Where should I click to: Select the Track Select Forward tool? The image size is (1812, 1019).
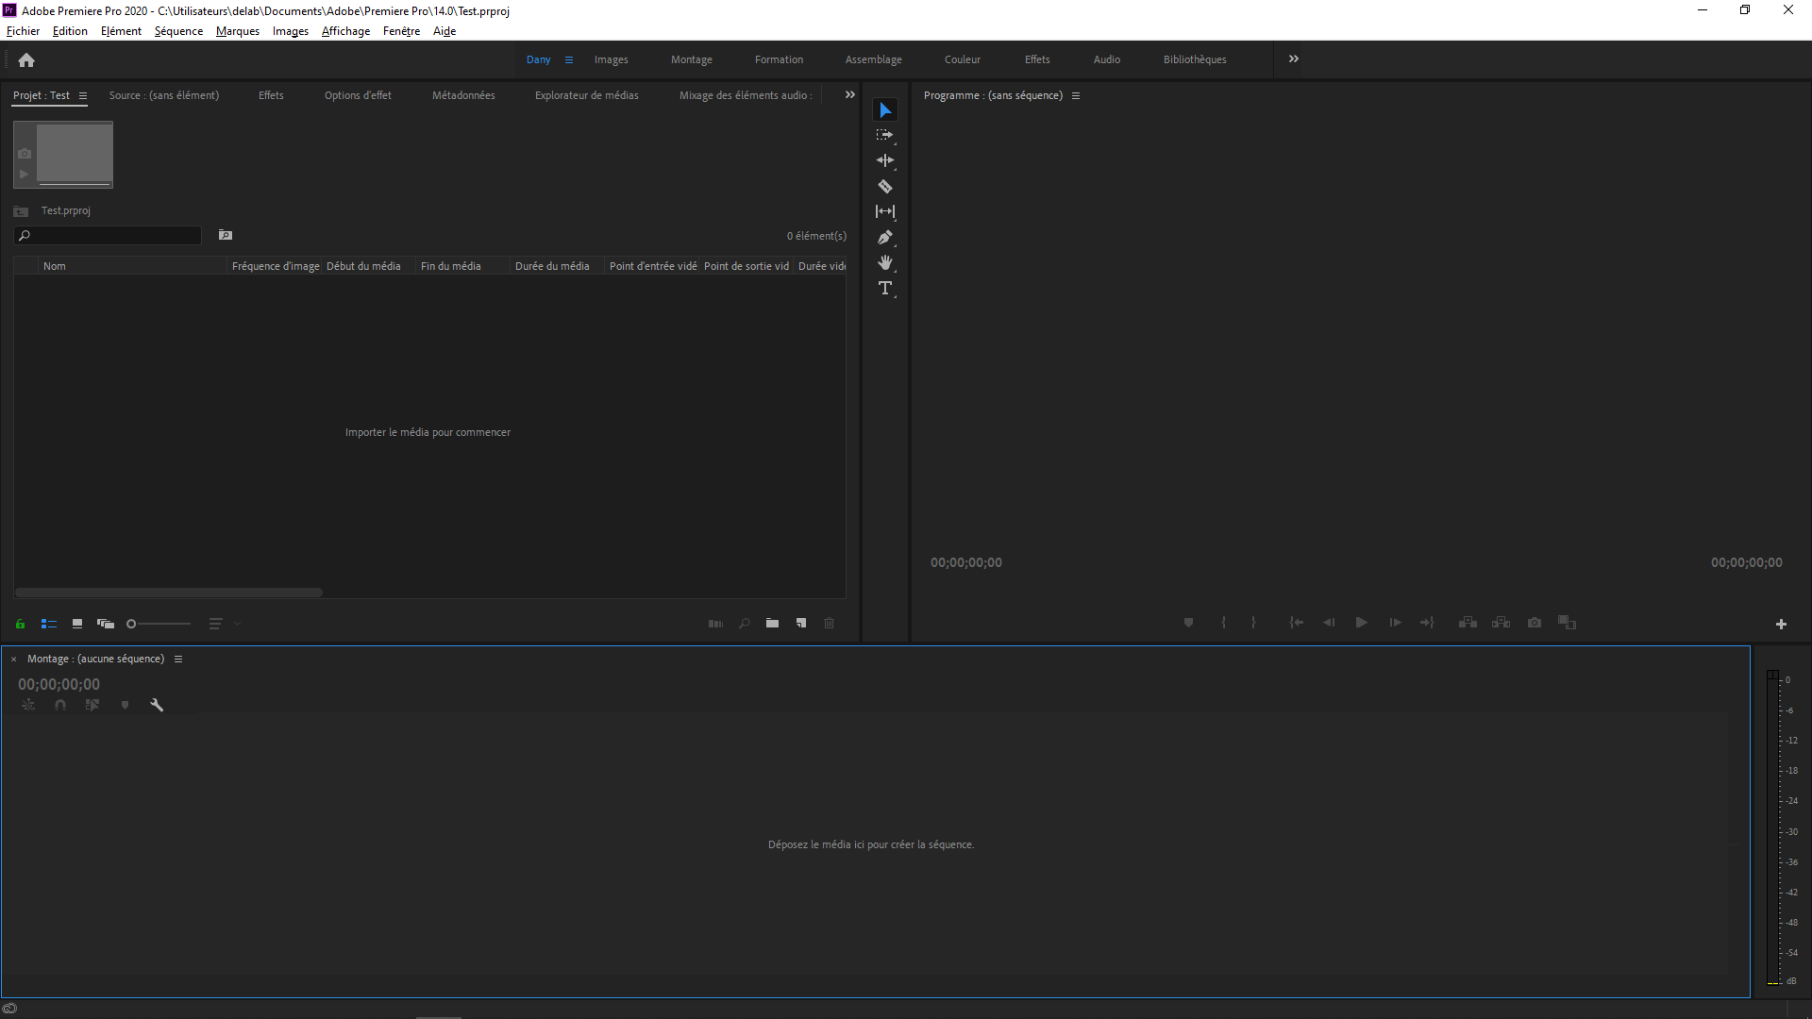[885, 135]
